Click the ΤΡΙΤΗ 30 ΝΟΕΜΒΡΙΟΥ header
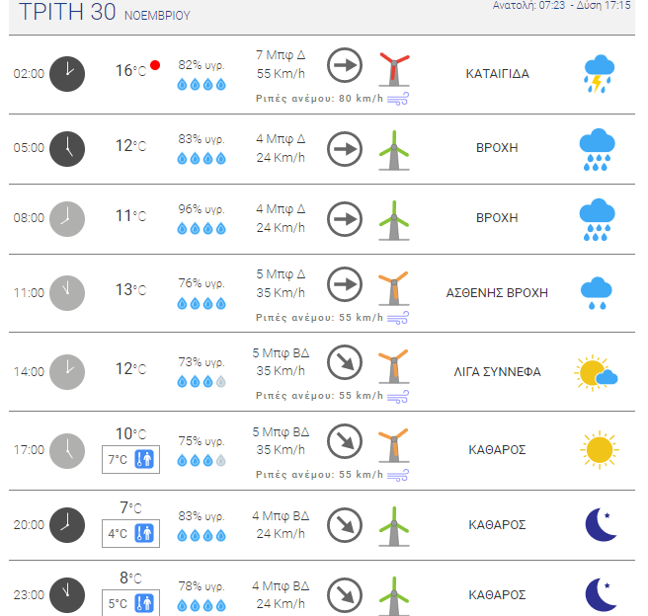 pos(105,12)
